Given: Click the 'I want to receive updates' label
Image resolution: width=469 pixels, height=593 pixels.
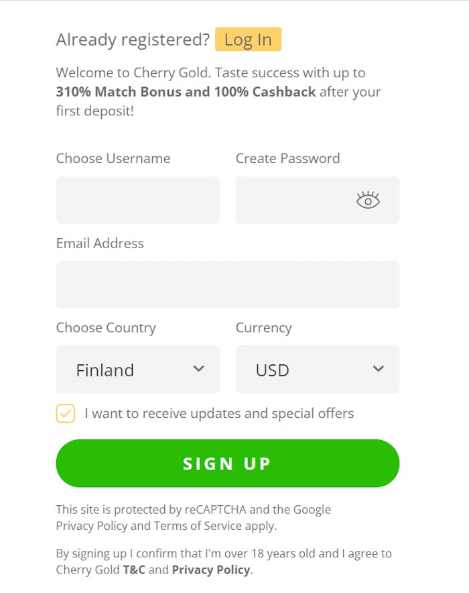Looking at the screenshot, I should tap(219, 413).
